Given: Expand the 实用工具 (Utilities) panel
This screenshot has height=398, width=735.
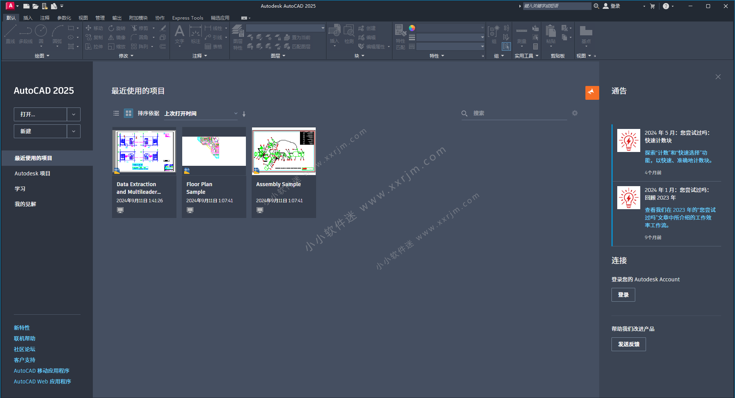Looking at the screenshot, I should click(x=527, y=56).
